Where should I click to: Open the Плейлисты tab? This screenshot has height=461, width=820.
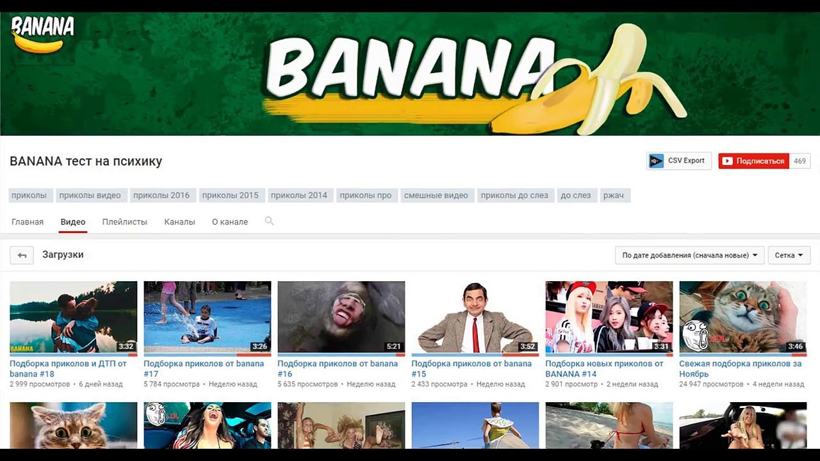coord(125,222)
